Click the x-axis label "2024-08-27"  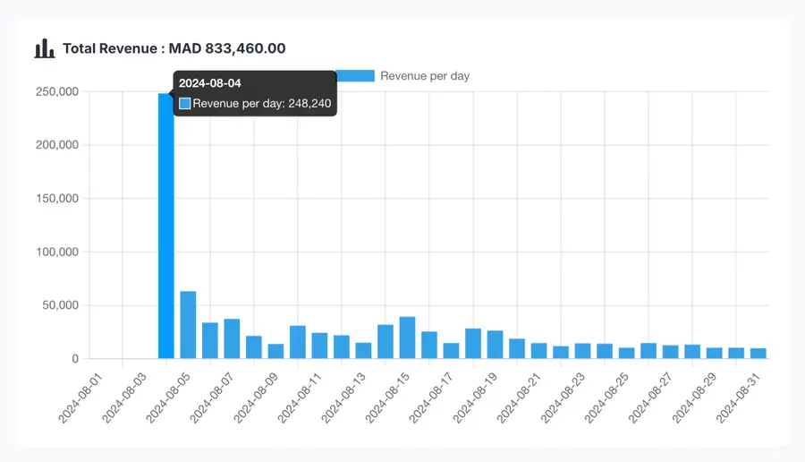(x=650, y=398)
